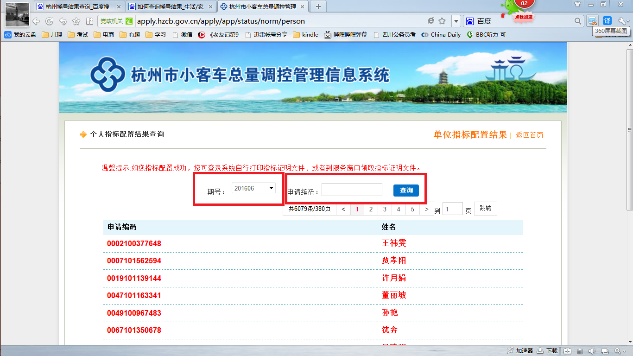
Task: Open the 加速器 rocket in status bar
Action: coord(520,351)
